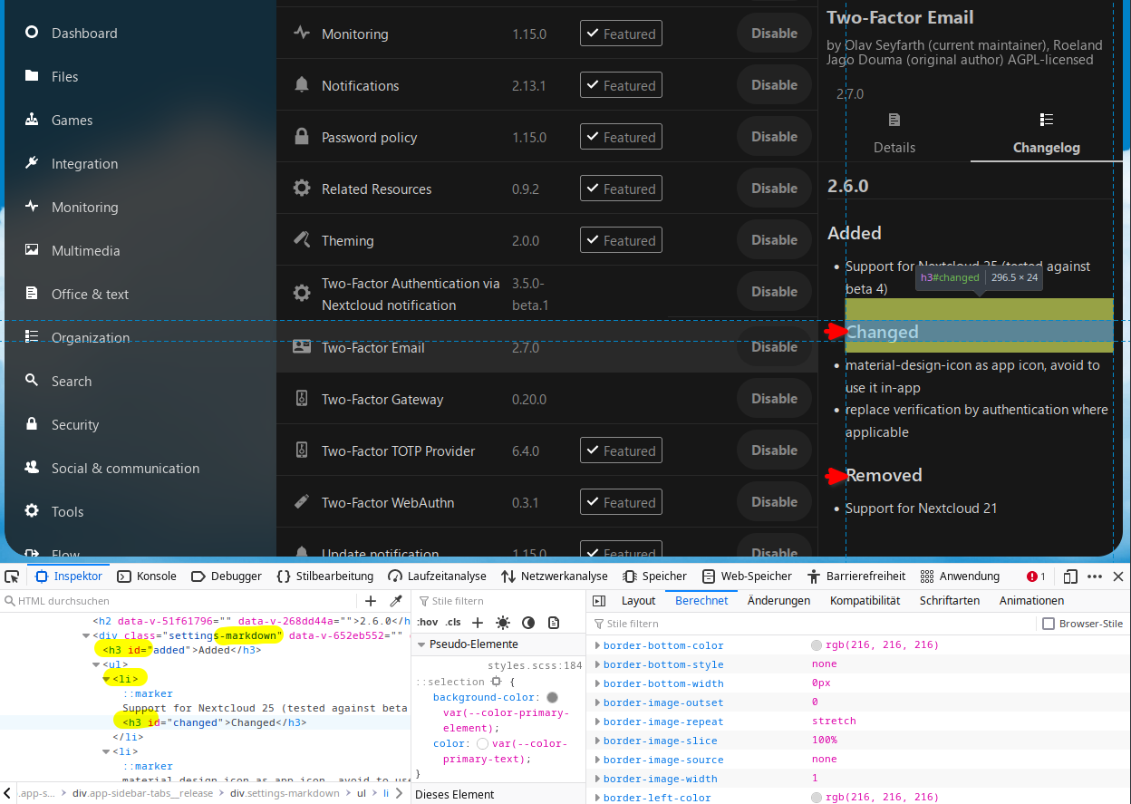The image size is (1131, 804).
Task: Collapse the ul node in the inspector tree
Action: [97, 664]
